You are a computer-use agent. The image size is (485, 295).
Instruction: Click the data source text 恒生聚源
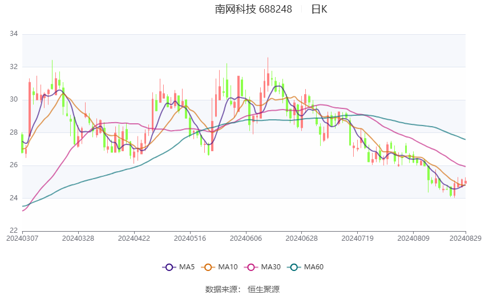(x=264, y=289)
